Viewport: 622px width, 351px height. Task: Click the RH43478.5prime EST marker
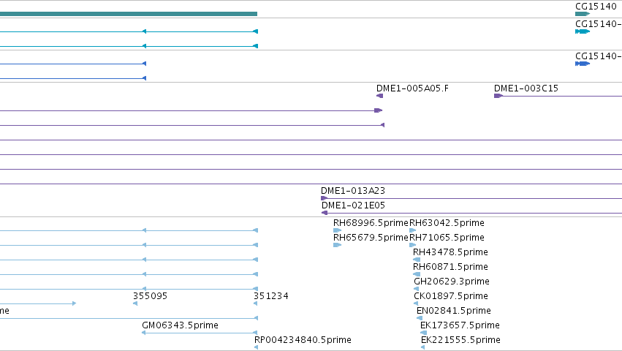417,260
